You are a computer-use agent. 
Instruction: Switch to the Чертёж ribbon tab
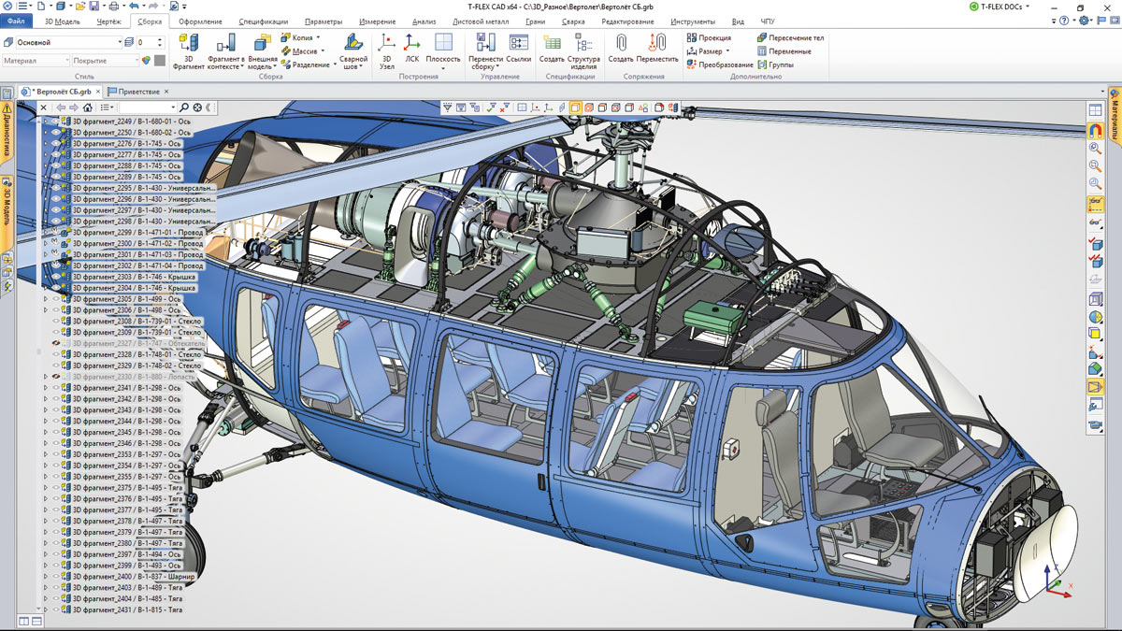click(108, 21)
